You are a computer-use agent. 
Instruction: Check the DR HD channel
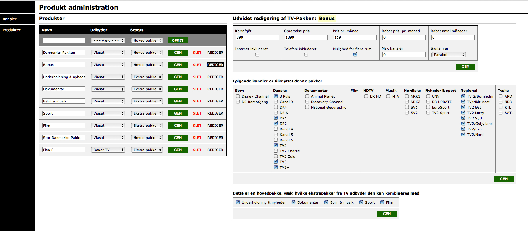point(366,96)
